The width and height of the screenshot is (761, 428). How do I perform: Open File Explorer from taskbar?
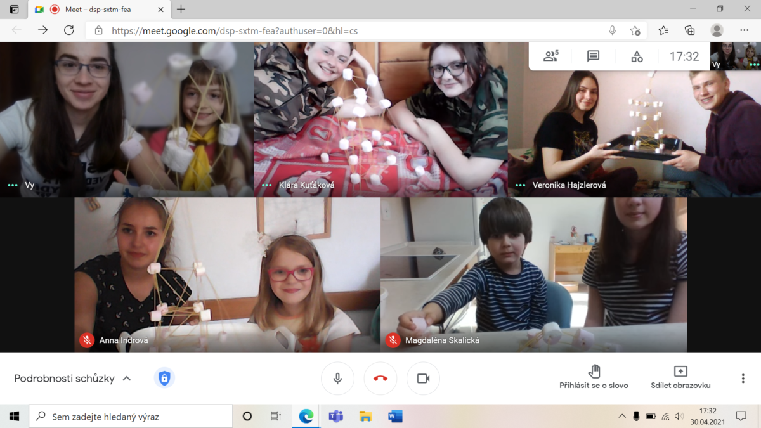(x=365, y=416)
